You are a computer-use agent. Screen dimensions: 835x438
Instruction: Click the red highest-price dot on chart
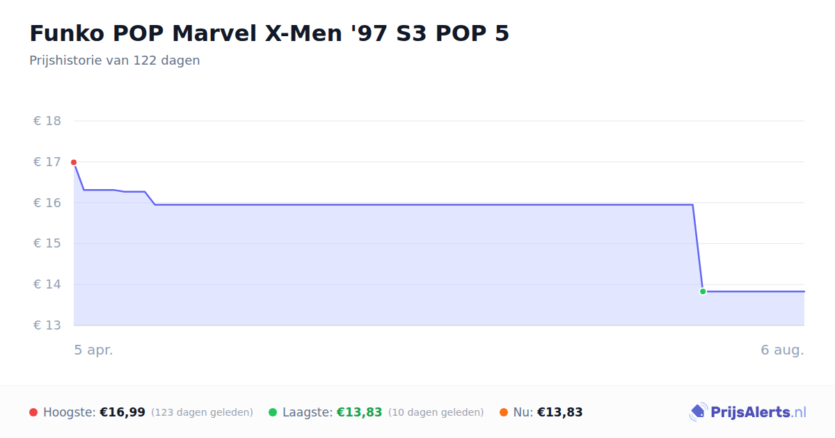tap(74, 162)
